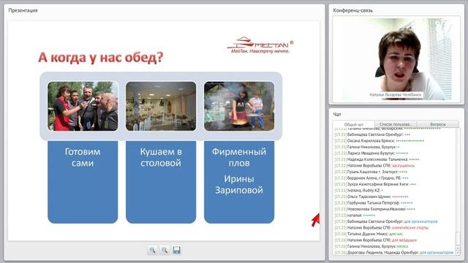The width and height of the screenshot is (468, 263).
Task: Click the chat scroll down arrow at bottom
Action: [x=458, y=253]
